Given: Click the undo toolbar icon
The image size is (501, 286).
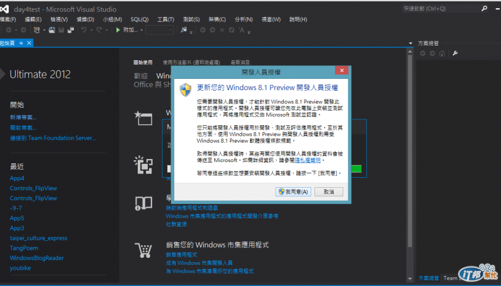Looking at the screenshot, I should pyautogui.click(x=84, y=30).
